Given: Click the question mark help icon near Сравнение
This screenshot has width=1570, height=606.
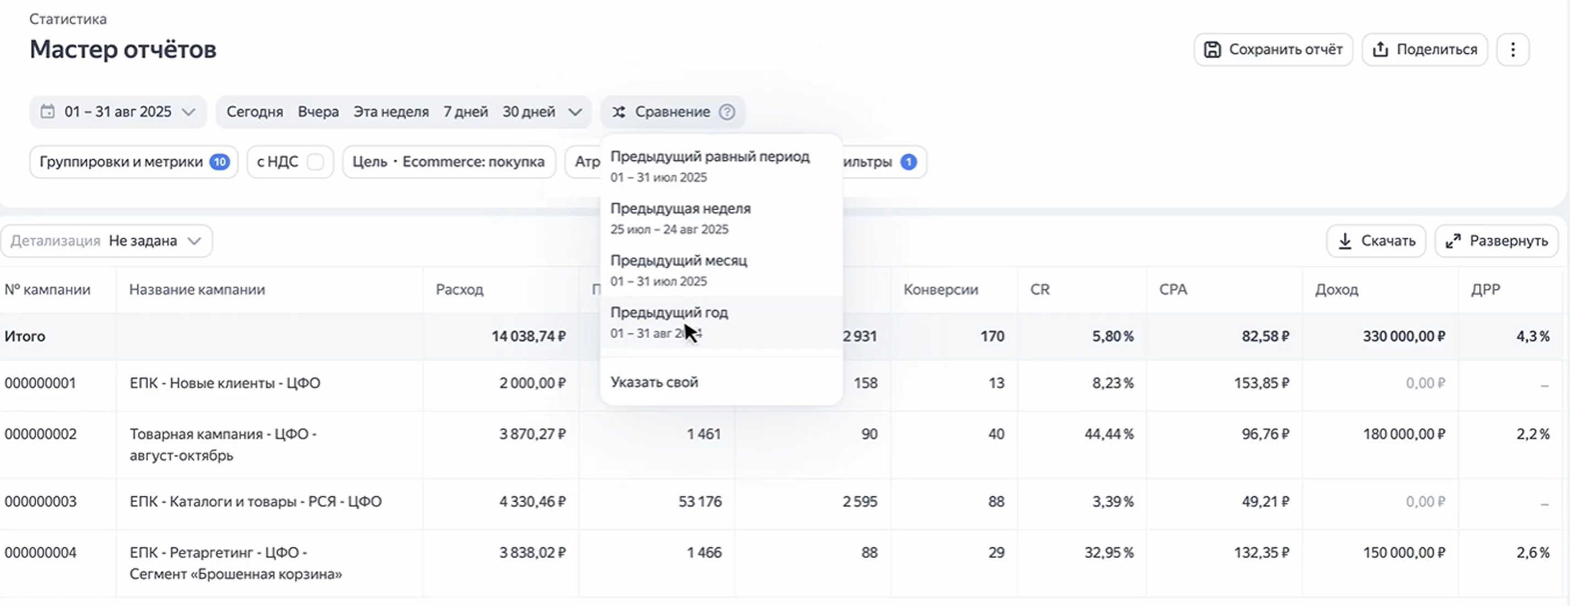Looking at the screenshot, I should click(728, 112).
